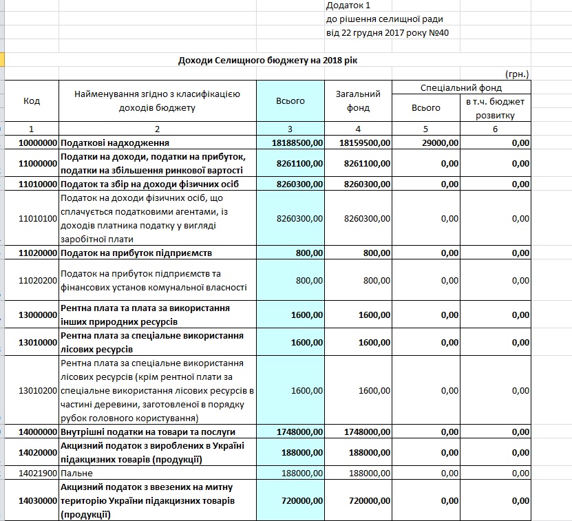Click the highlighted column number '3' cell

[x=290, y=129]
